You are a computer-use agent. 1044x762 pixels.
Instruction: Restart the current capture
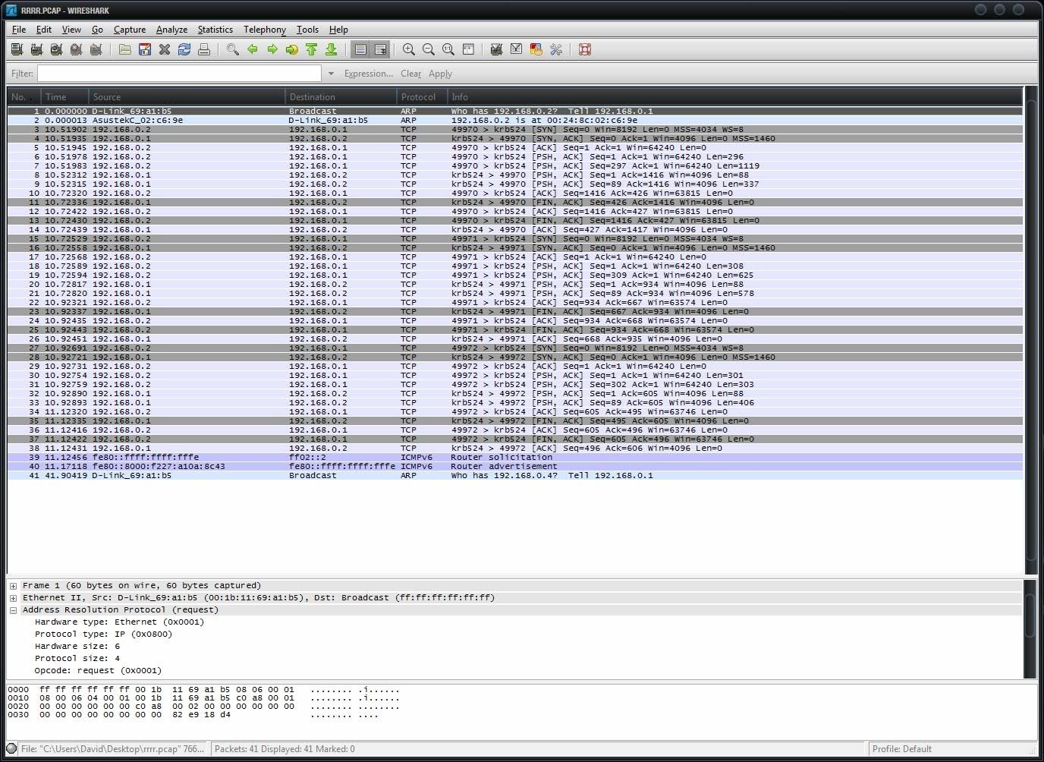[x=96, y=49]
